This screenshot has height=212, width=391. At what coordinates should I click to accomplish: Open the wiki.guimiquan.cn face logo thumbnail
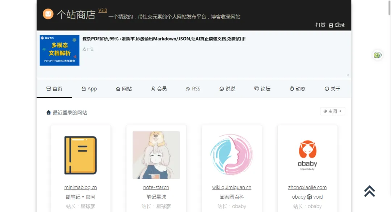(232, 154)
